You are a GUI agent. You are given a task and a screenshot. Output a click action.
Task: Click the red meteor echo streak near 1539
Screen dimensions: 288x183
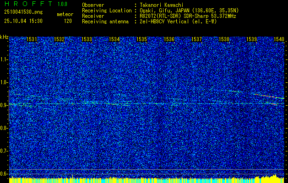pos(269,97)
